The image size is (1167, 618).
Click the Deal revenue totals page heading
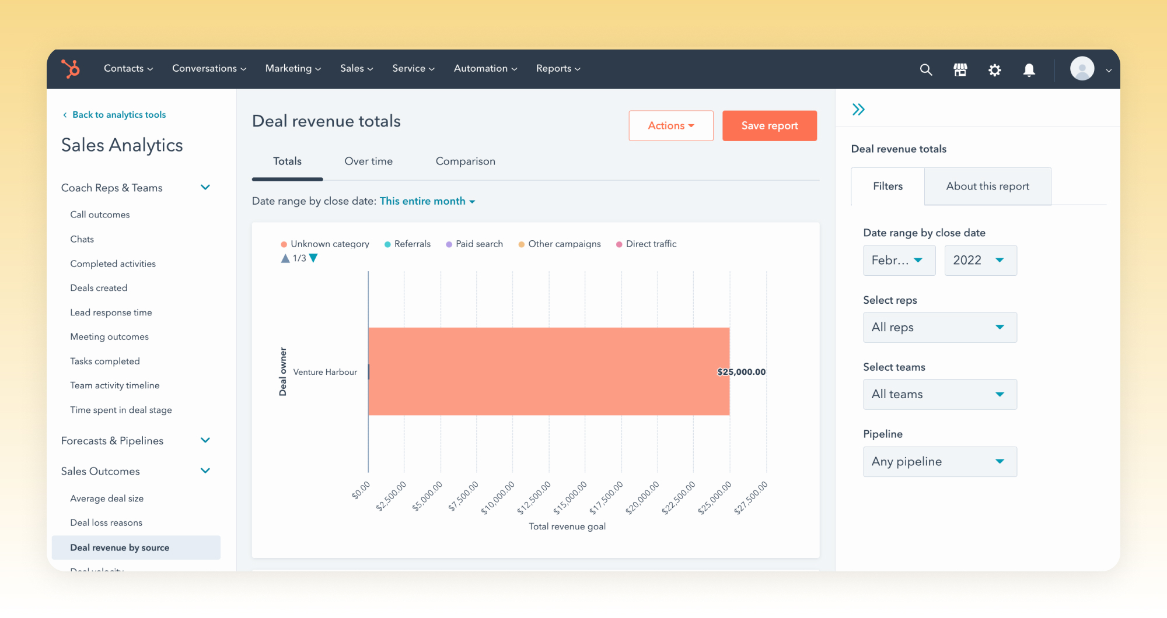click(326, 121)
